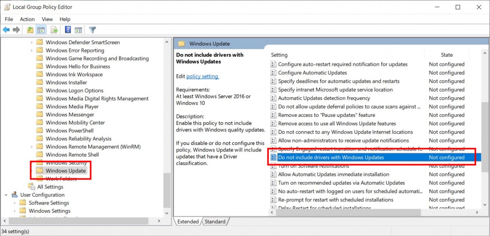490x236 pixels.
Task: Collapse the User Configuration node
Action: tap(6, 195)
